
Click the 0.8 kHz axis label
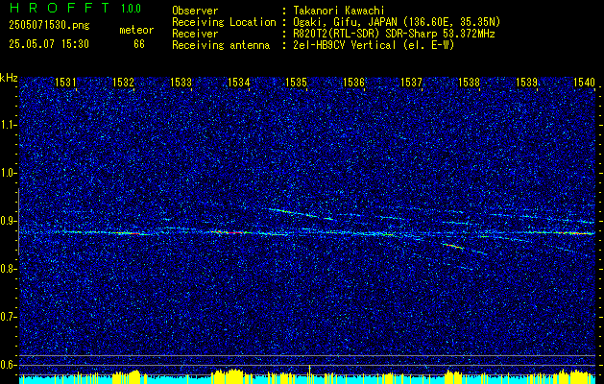click(x=8, y=269)
